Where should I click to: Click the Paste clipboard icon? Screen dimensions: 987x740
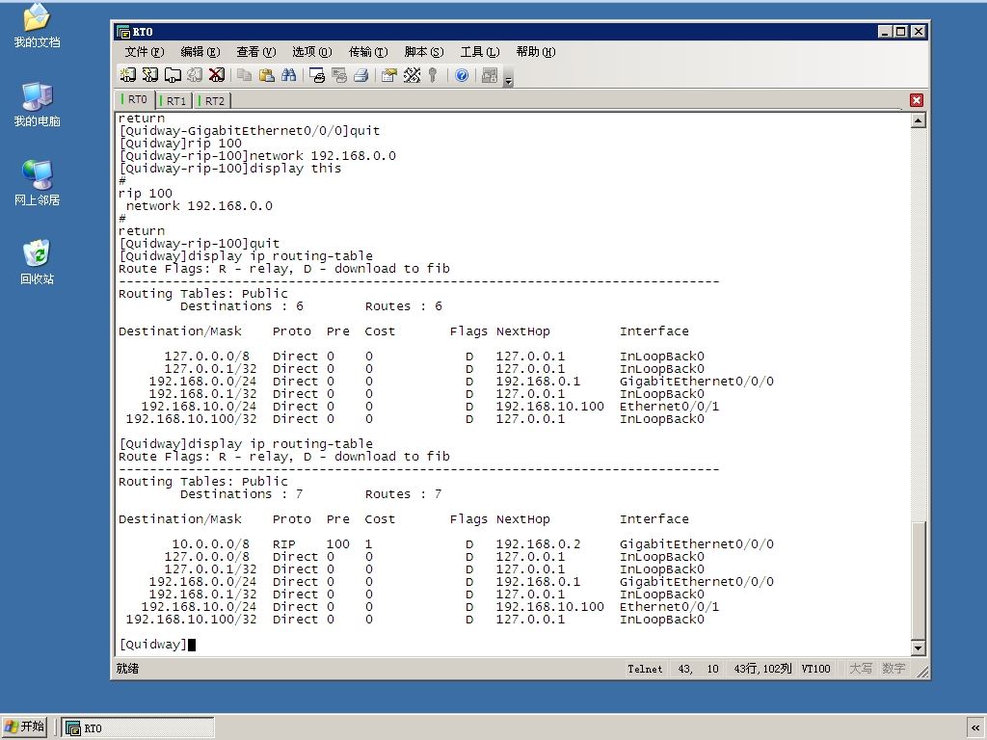[x=267, y=75]
